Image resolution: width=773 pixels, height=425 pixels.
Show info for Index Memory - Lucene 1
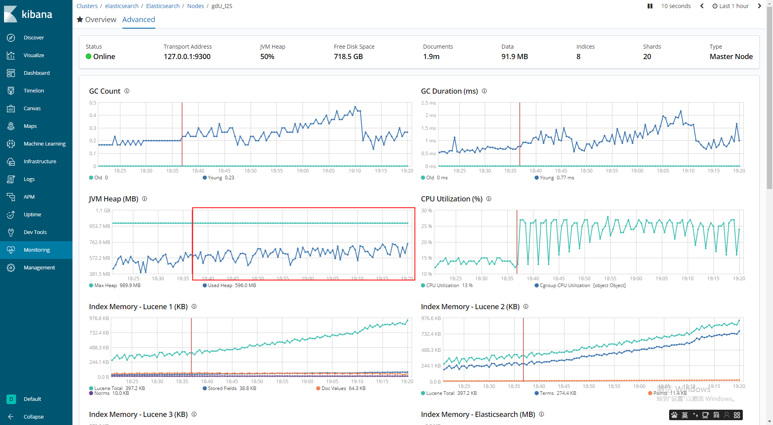tap(194, 306)
